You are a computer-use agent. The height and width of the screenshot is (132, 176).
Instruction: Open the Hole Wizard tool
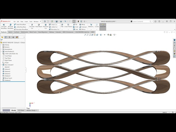pyautogui.click(x=39, y=26)
